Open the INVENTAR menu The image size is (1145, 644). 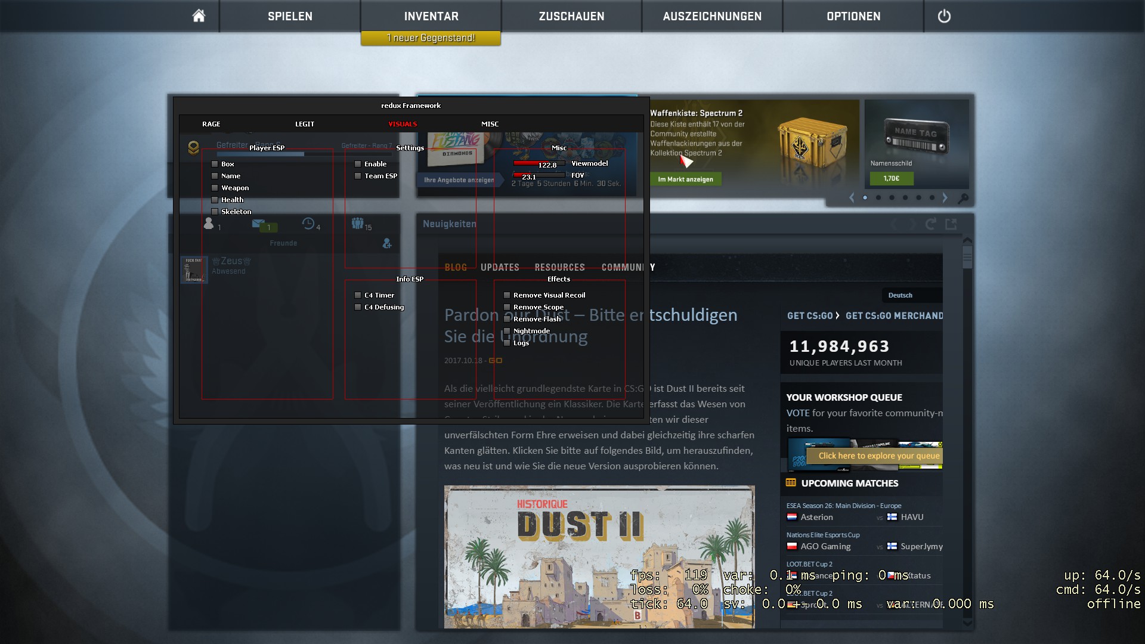431,16
